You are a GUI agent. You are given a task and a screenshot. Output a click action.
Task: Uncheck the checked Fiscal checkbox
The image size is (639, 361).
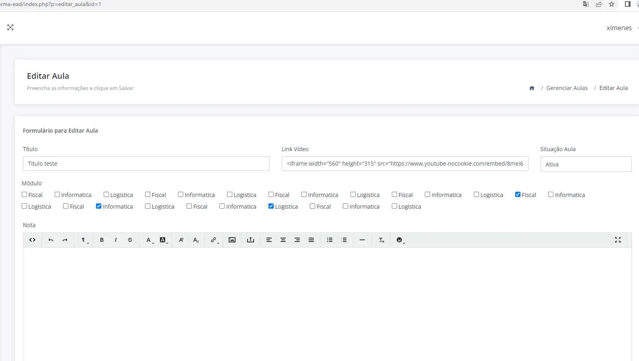518,195
